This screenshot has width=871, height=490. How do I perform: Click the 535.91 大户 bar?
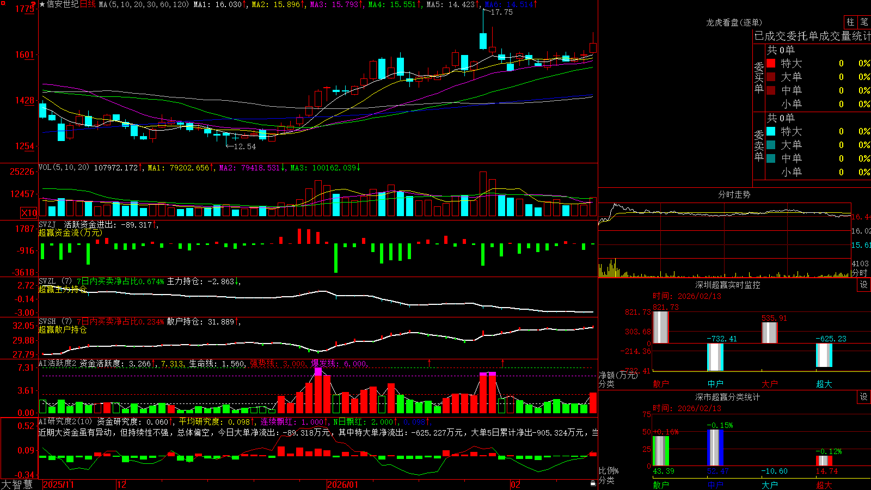[x=770, y=333]
